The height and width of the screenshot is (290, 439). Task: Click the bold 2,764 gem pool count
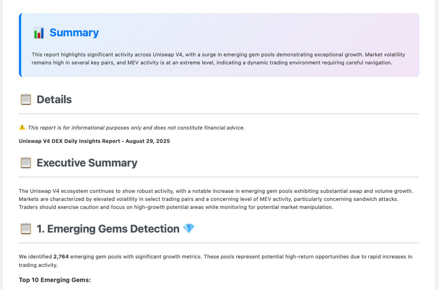tap(61, 257)
